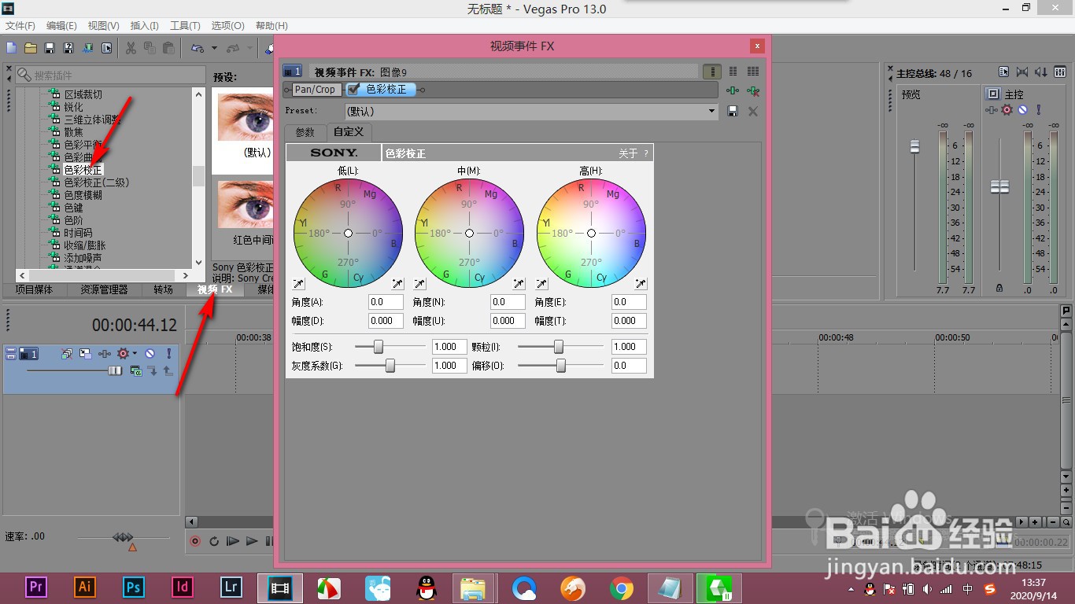Click the Record button in the transport bar
The height and width of the screenshot is (604, 1075).
pyautogui.click(x=195, y=541)
